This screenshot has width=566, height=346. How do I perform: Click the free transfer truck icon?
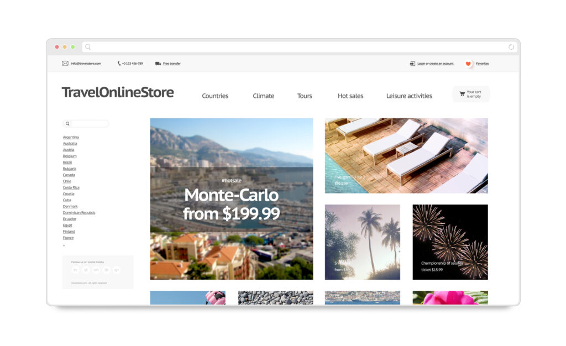158,64
